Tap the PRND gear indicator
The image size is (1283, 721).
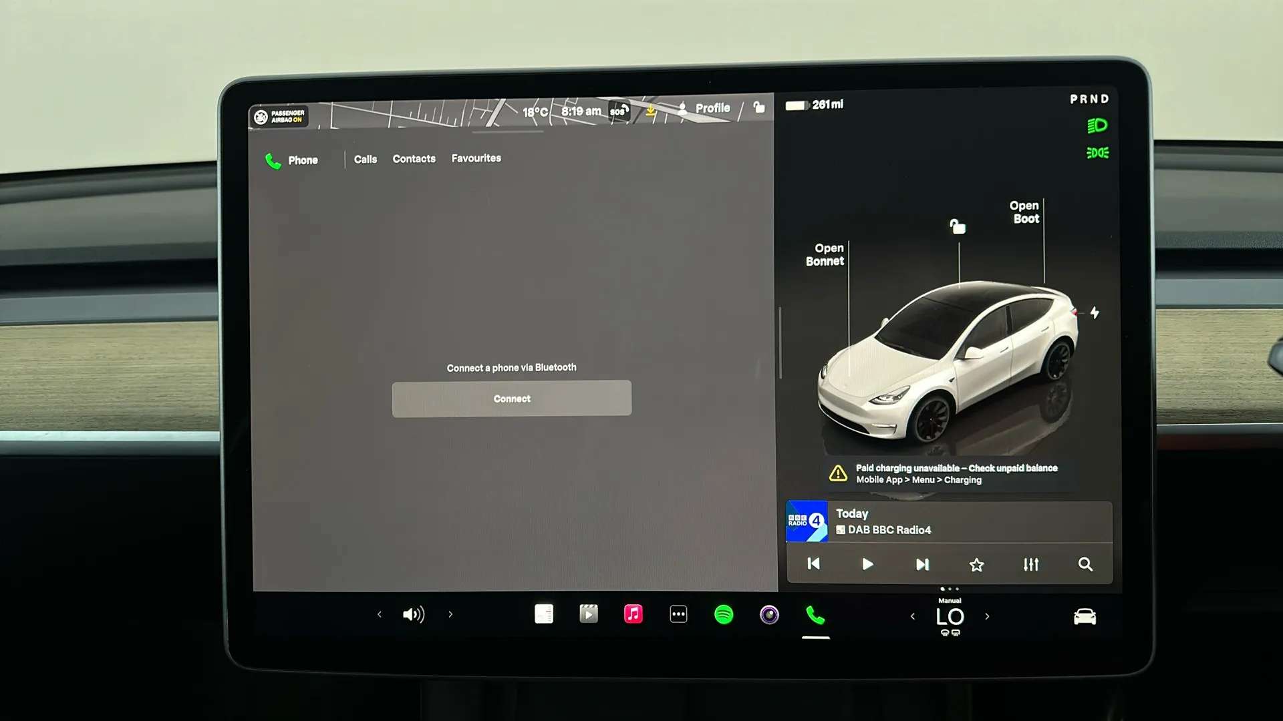pos(1089,99)
